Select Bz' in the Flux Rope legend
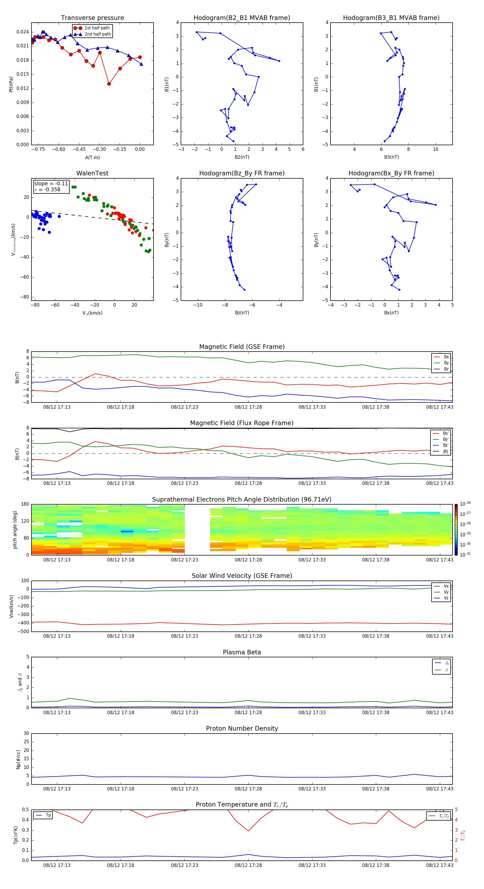This screenshot has height=889, width=484. 441,445
